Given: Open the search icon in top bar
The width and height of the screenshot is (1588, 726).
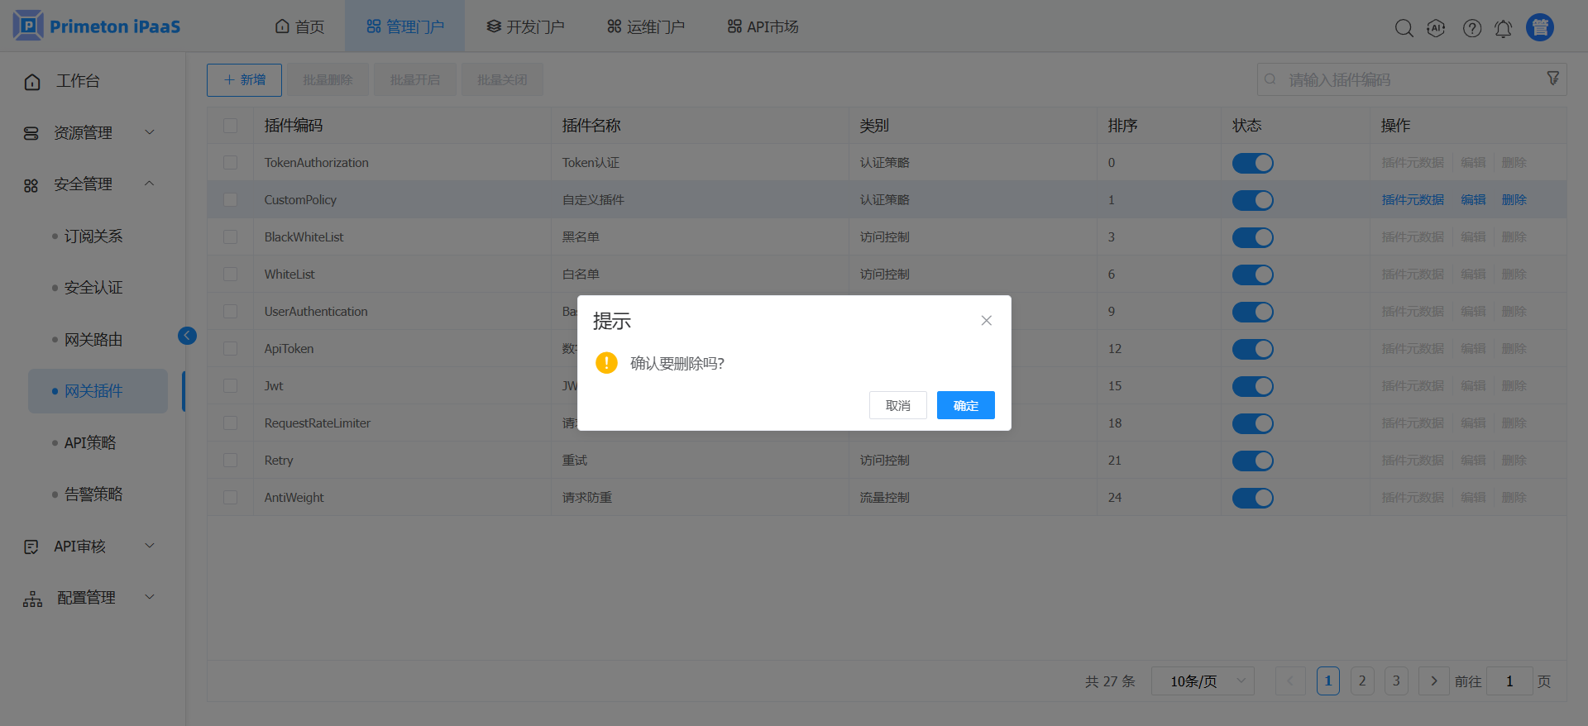Looking at the screenshot, I should (1404, 28).
